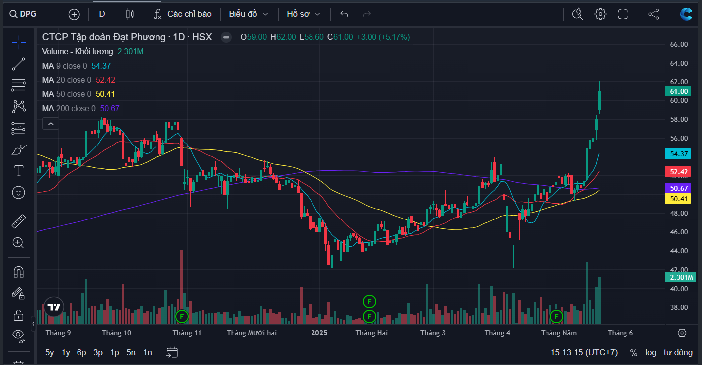Select the text annotation tool
The image size is (702, 365).
point(19,171)
